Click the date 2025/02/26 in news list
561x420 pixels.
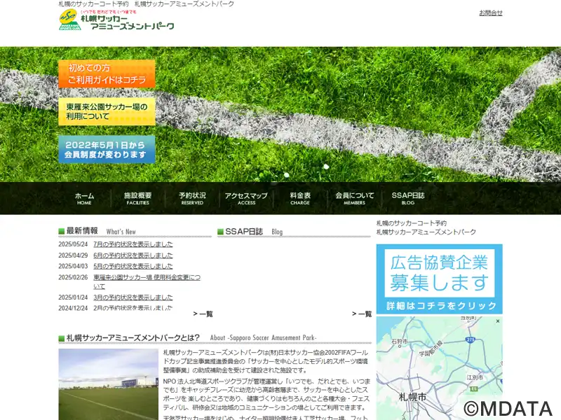pos(73,277)
